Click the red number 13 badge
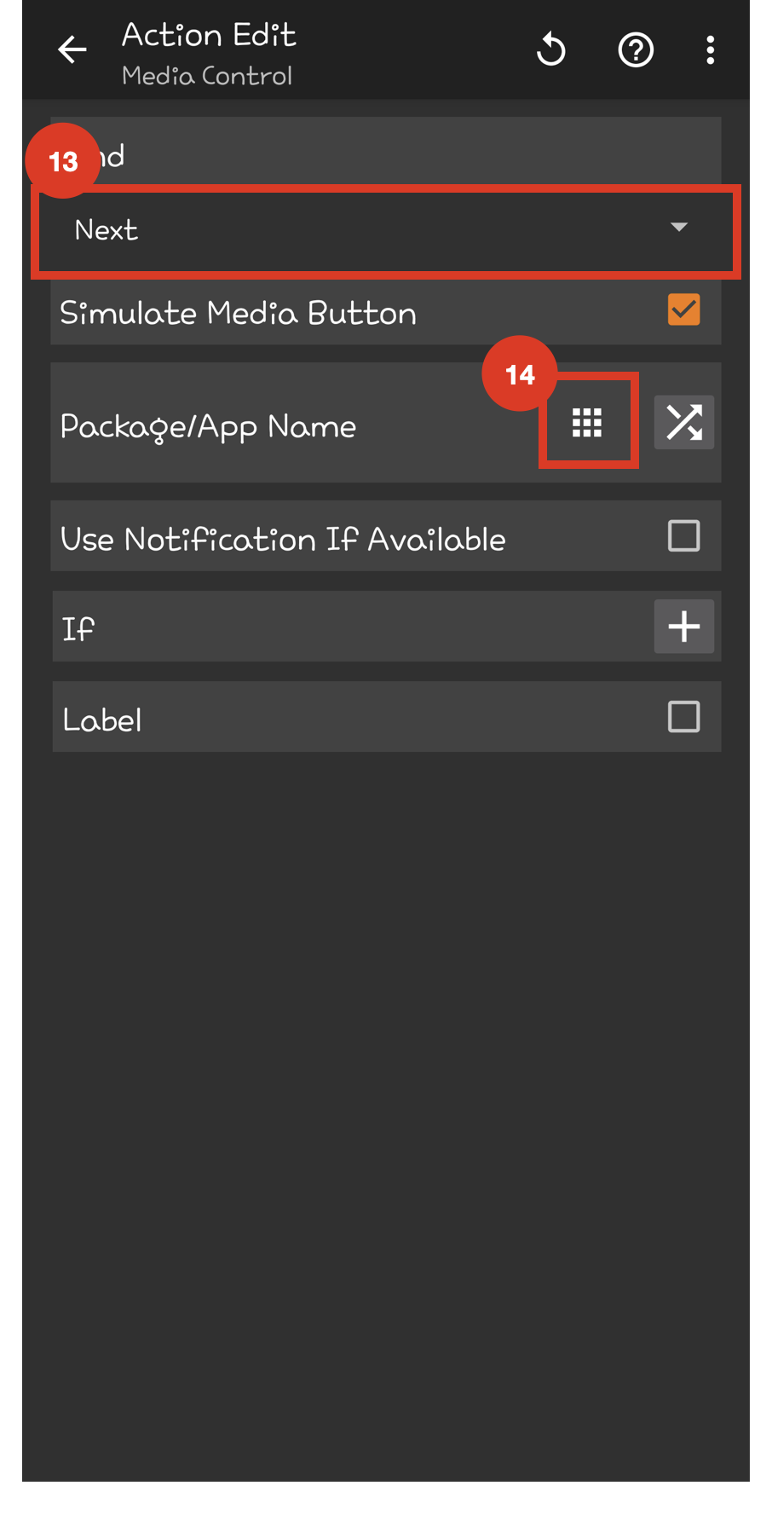Image resolution: width=772 pixels, height=1526 pixels. (x=63, y=161)
